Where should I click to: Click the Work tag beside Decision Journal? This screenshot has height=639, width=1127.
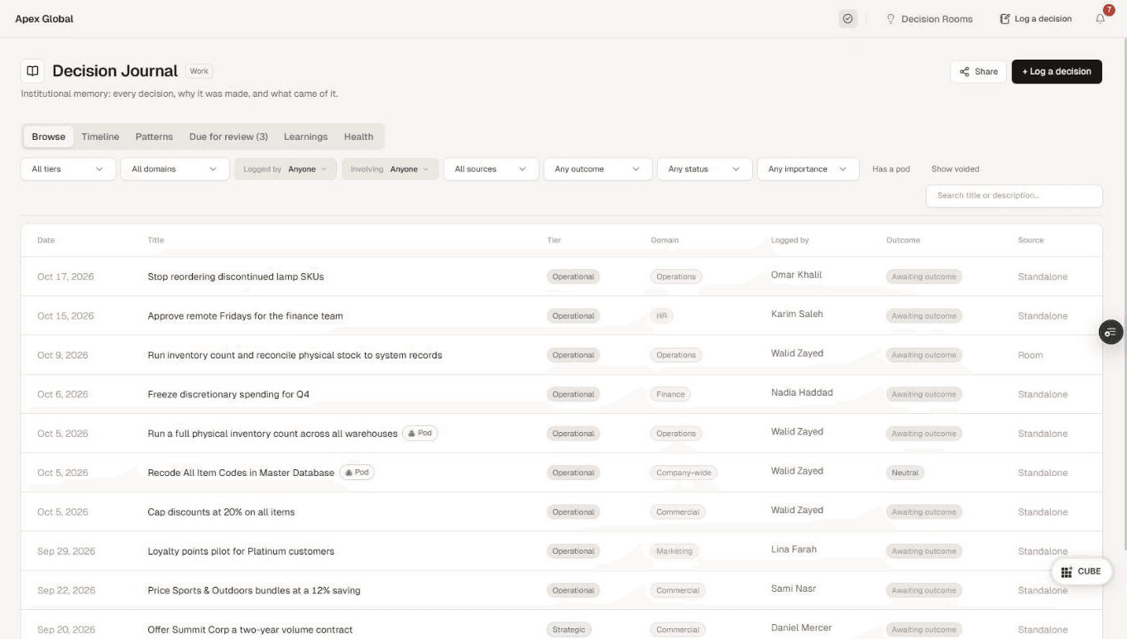pyautogui.click(x=199, y=71)
